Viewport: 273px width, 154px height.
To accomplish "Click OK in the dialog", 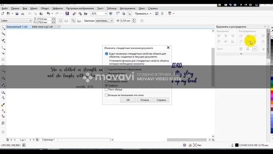I will coord(128,100).
